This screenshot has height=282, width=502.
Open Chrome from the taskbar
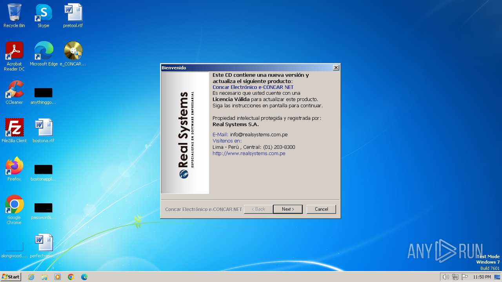click(x=71, y=277)
